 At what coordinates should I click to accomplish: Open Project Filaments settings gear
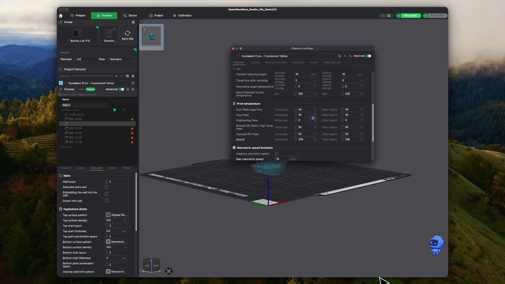[x=133, y=76]
